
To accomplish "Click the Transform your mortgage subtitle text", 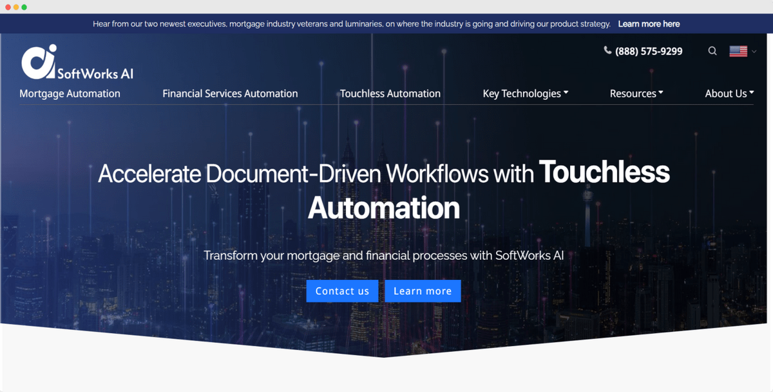I will coord(384,255).
